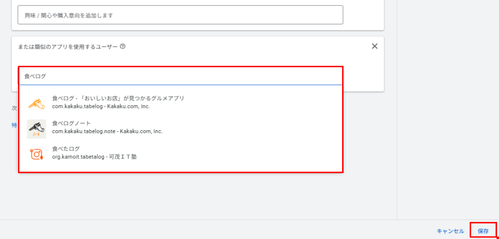This screenshot has height=239, width=499.
Task: Select the 食べログノート suggestion title
Action: coord(71,123)
